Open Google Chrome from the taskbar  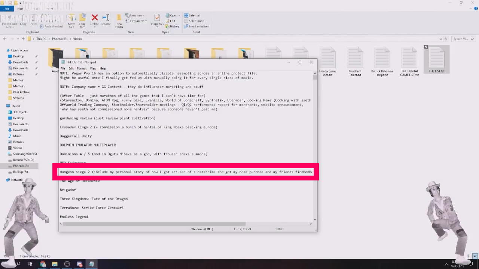click(43, 264)
